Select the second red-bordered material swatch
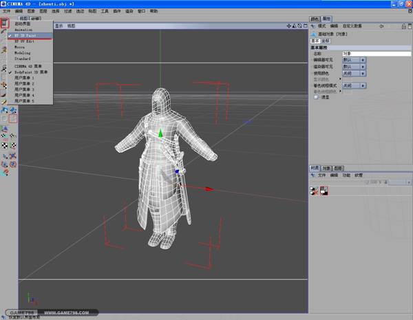This screenshot has height=320, width=413. 324,191
